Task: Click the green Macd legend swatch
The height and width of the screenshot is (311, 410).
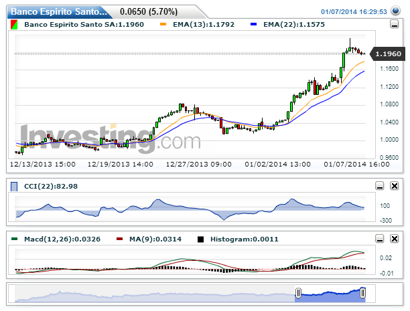Action: [x=14, y=239]
